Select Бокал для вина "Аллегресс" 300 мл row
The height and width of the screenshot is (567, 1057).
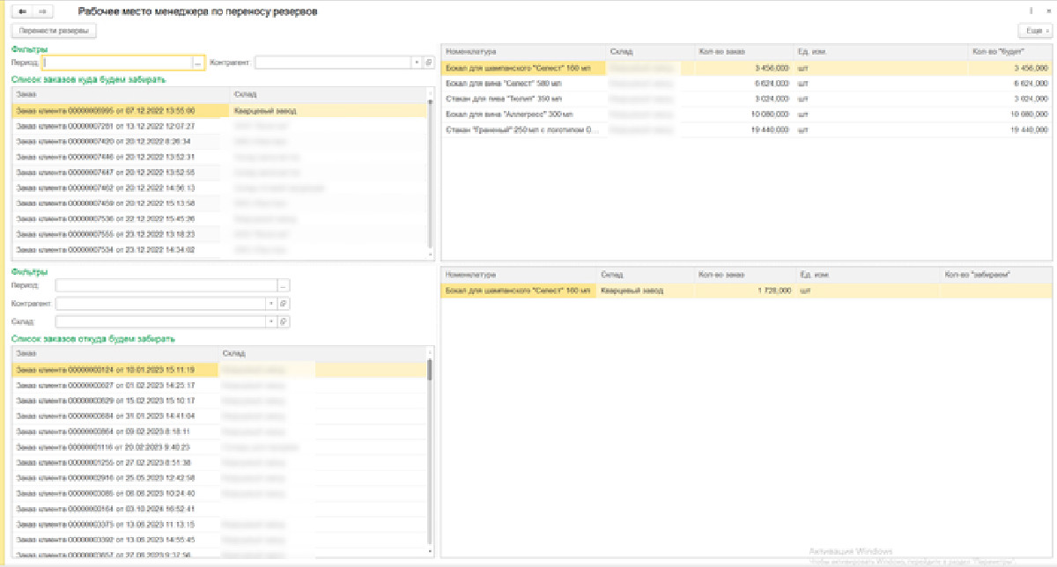pyautogui.click(x=747, y=114)
